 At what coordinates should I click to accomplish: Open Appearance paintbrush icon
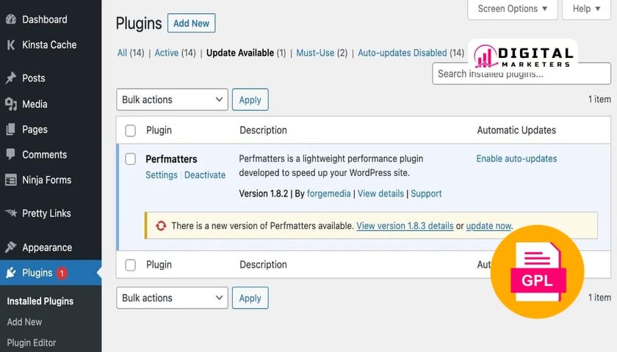coord(10,247)
